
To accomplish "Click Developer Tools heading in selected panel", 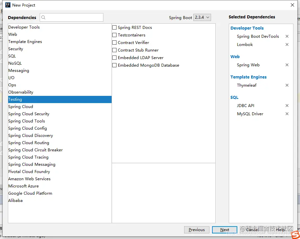I will (247, 28).
